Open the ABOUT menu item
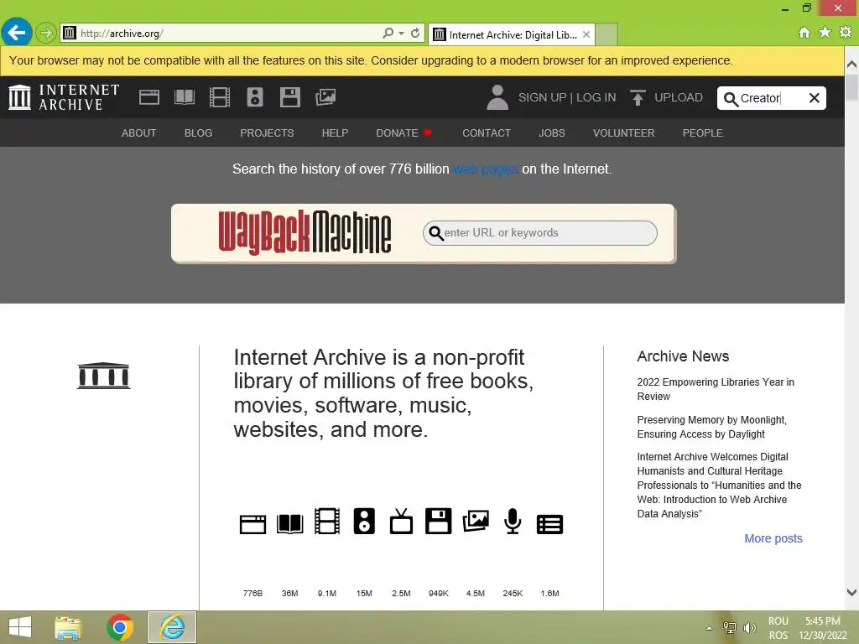 click(138, 133)
